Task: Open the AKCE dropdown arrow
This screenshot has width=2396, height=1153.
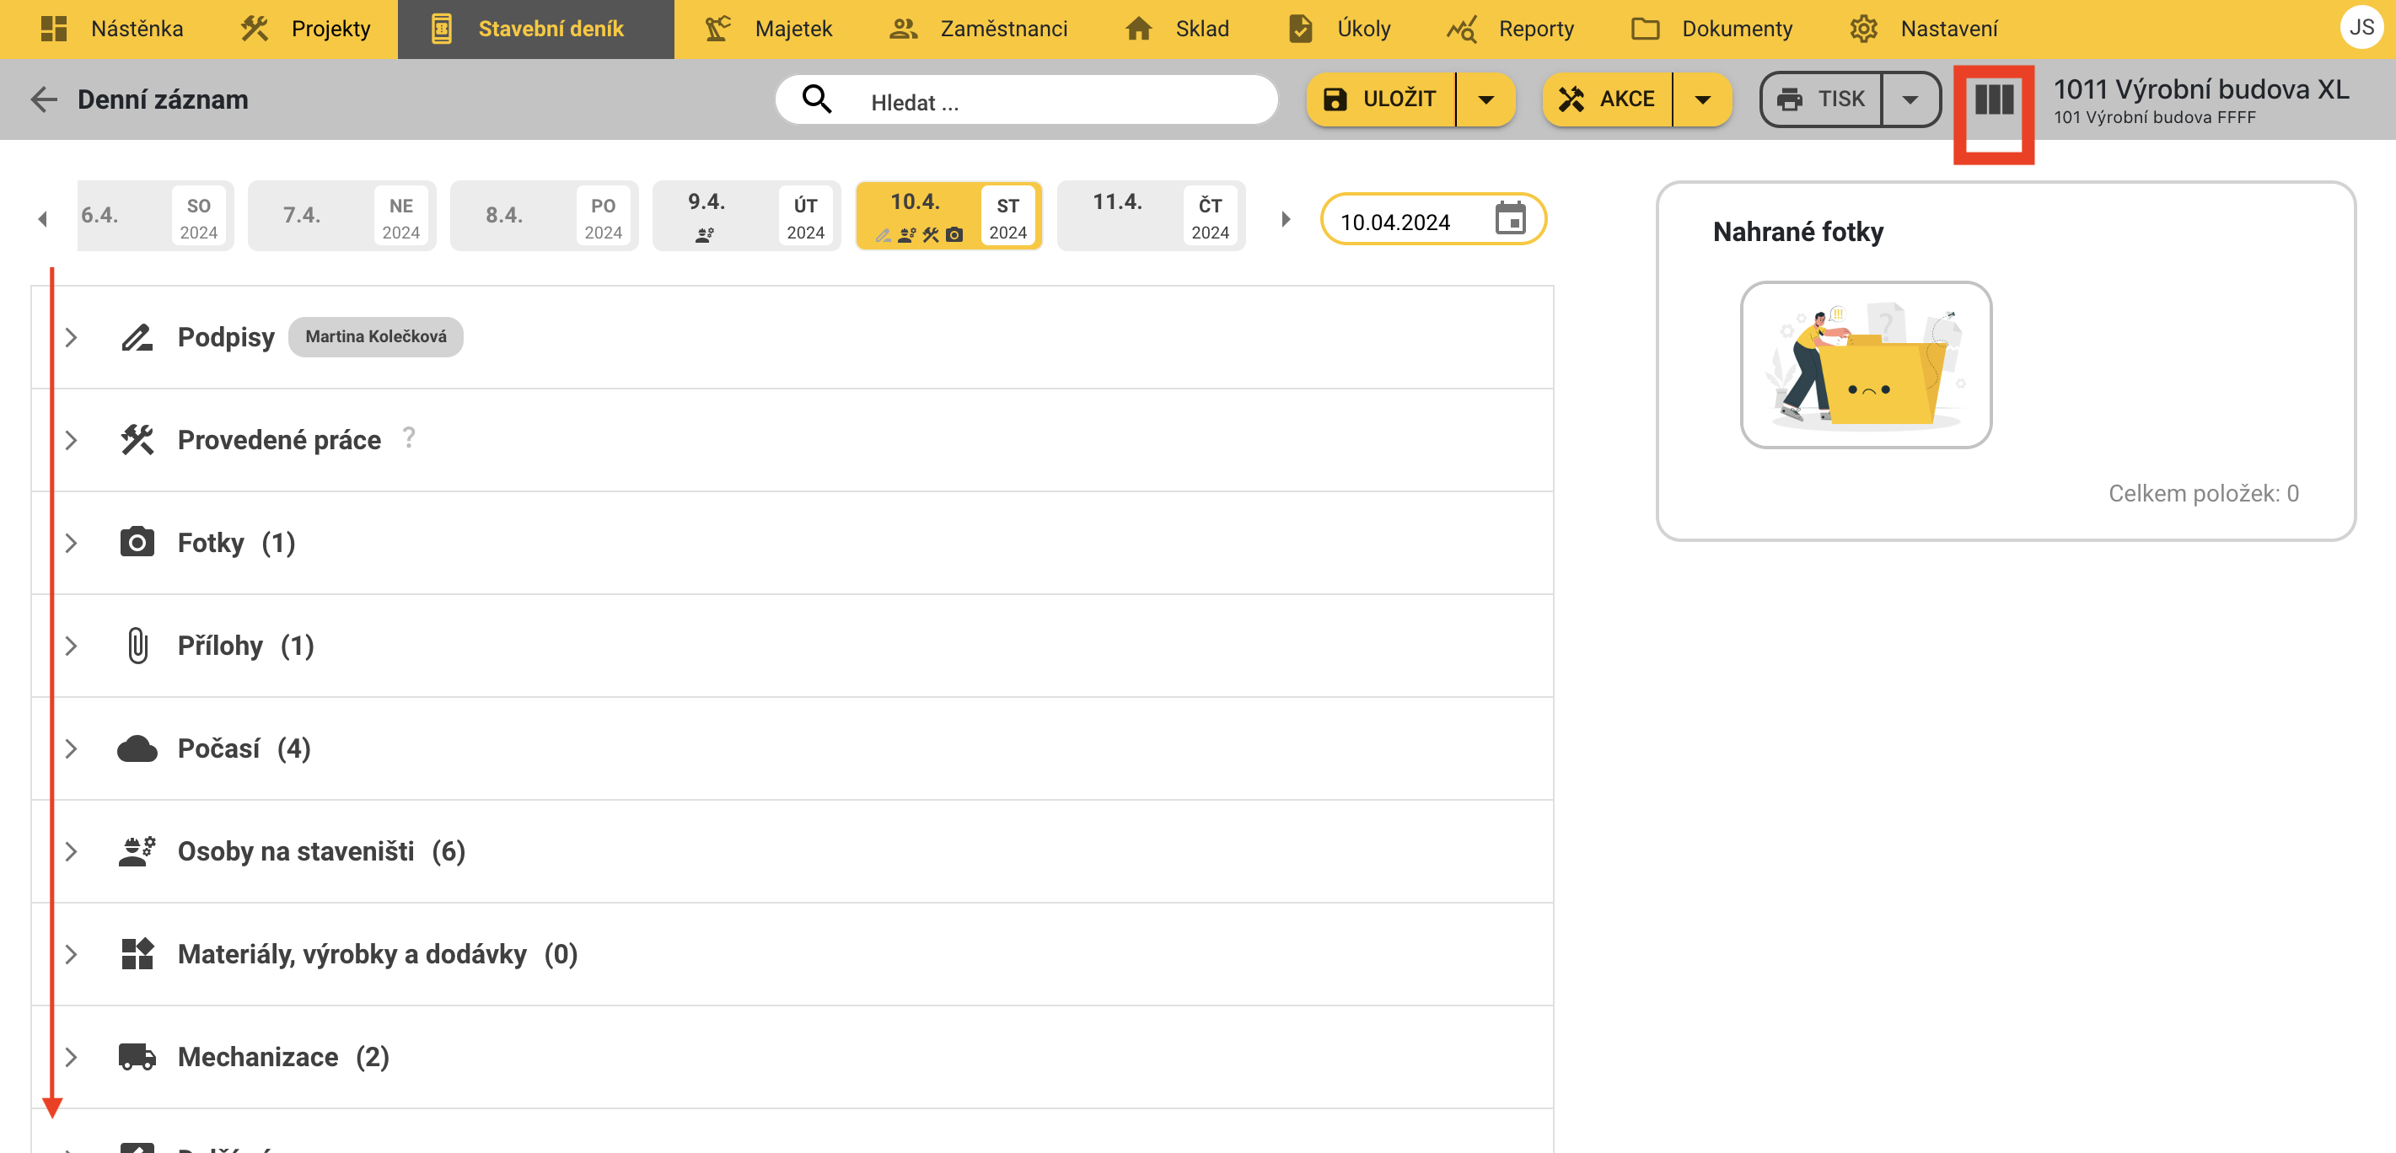Action: 1702,99
